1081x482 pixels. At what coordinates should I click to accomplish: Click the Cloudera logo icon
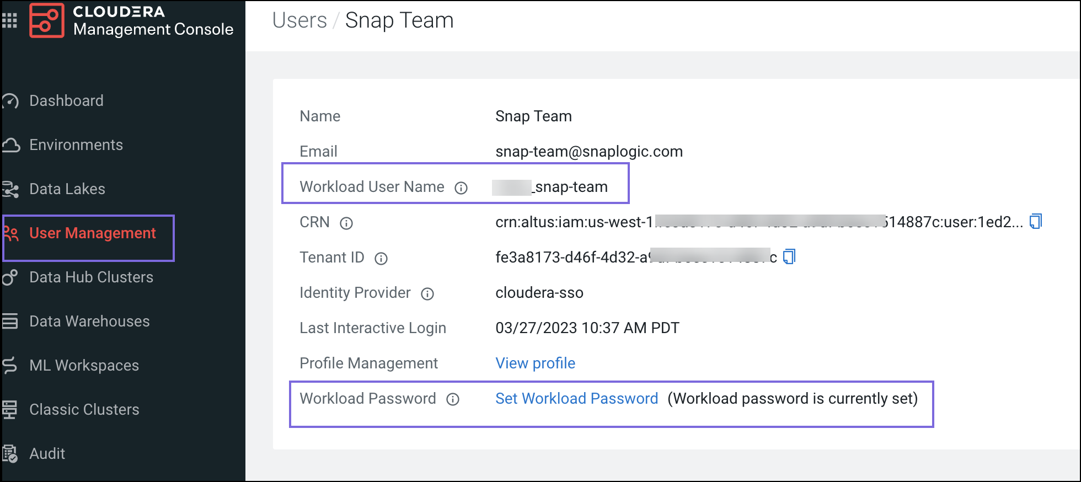[47, 20]
